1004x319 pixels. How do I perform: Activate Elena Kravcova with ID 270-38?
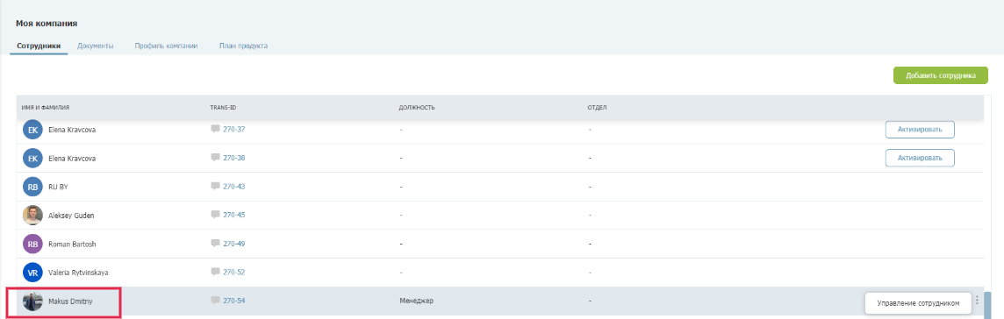(x=920, y=158)
